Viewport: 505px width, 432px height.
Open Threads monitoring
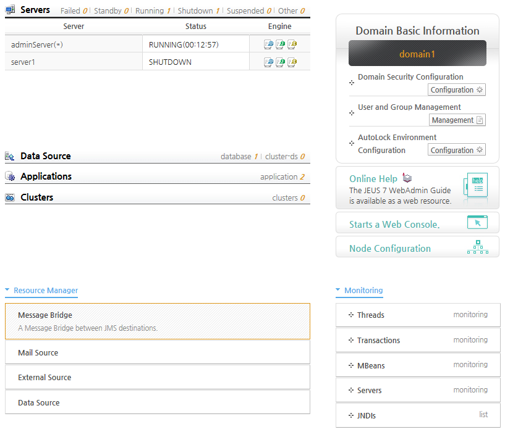pos(418,315)
